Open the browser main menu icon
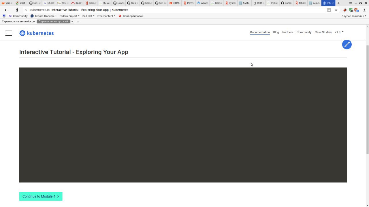The height and width of the screenshot is (207, 369). coord(351,3)
